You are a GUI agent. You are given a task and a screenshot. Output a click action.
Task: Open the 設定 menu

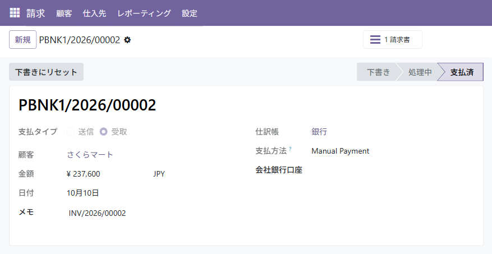(190, 13)
